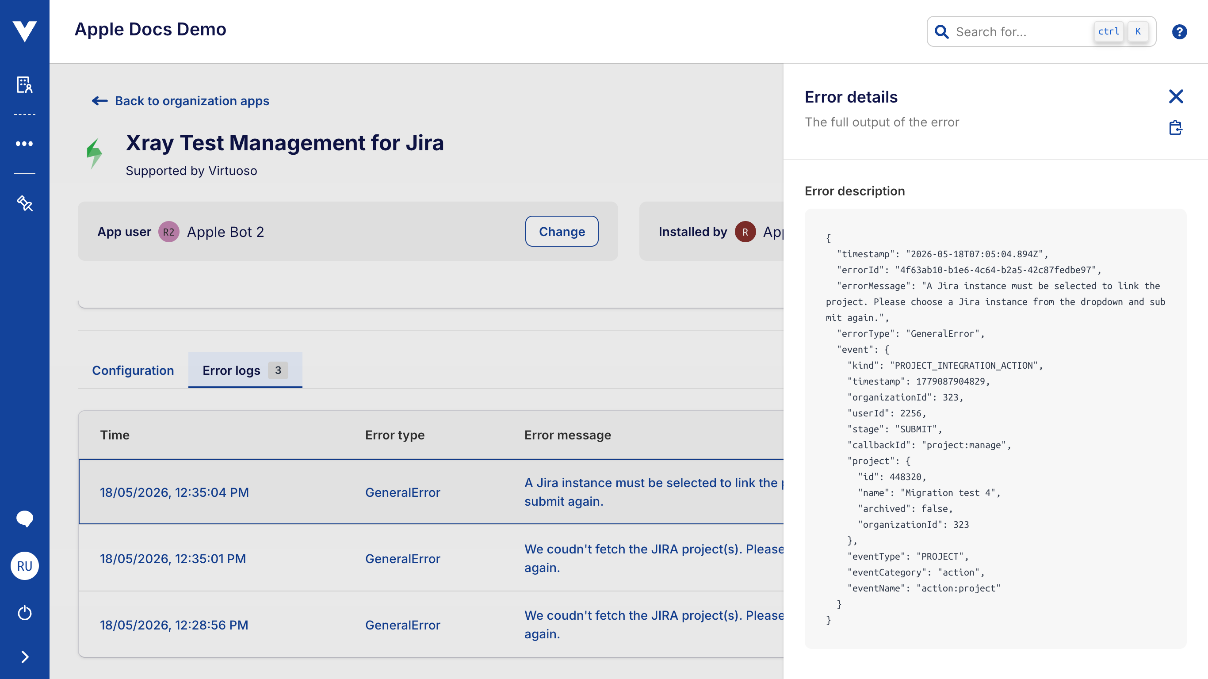Click GeneralError in the 12:35:04 row

pos(403,492)
